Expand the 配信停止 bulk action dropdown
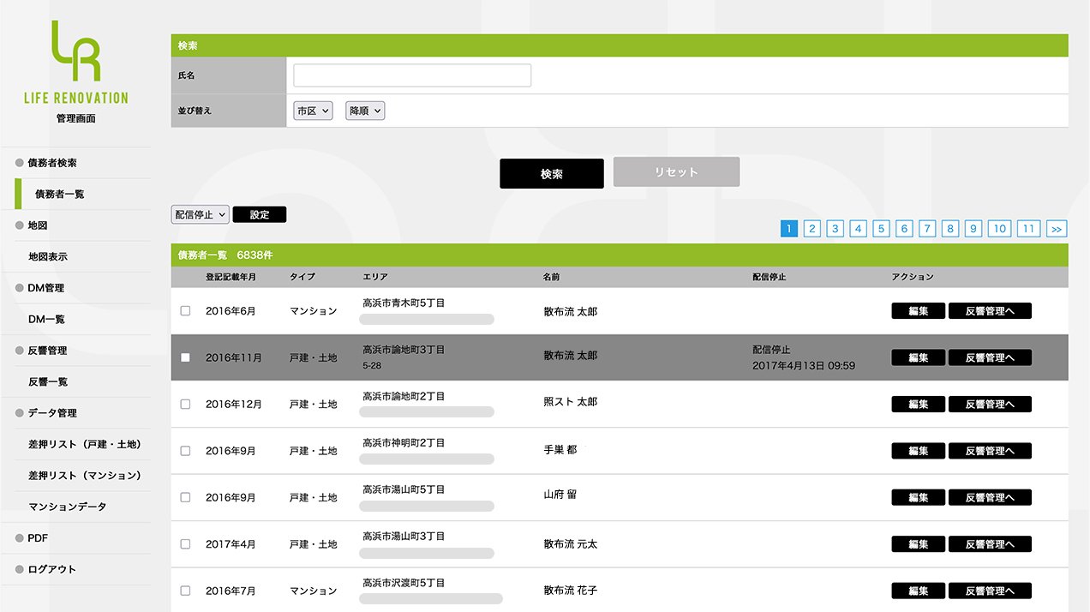1090x612 pixels. click(x=200, y=214)
